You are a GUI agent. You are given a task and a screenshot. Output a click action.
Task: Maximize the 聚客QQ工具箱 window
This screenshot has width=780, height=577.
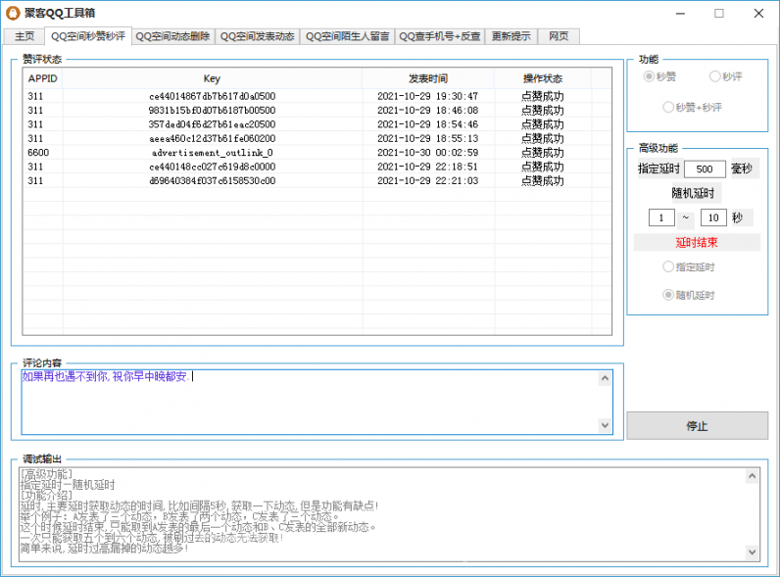point(719,14)
